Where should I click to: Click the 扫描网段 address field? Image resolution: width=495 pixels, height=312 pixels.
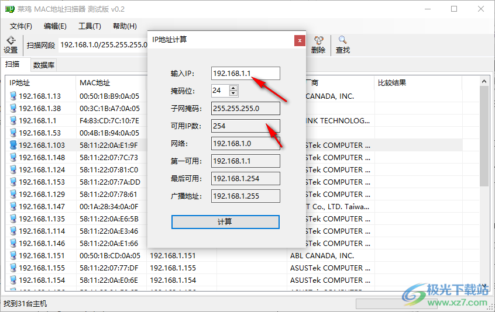pos(102,45)
